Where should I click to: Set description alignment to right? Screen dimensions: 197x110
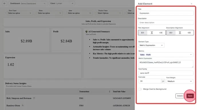pos(189,33)
